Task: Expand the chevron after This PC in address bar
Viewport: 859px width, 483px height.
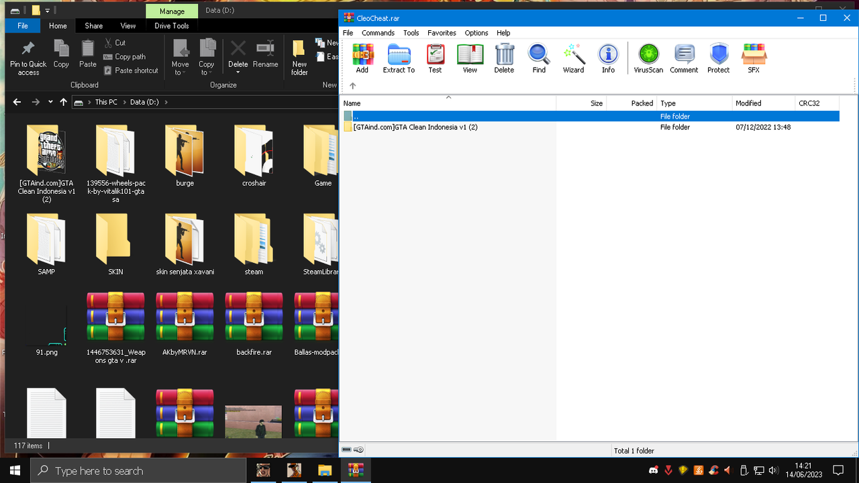Action: [124, 102]
